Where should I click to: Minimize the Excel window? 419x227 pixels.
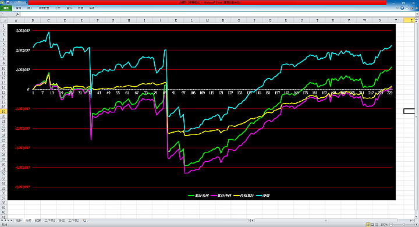coord(393,3)
